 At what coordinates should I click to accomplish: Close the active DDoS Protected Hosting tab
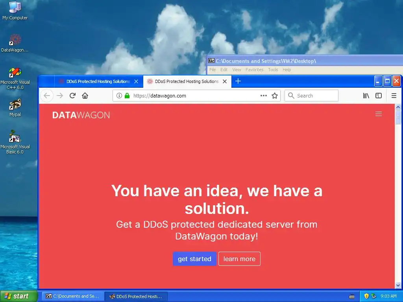point(225,81)
